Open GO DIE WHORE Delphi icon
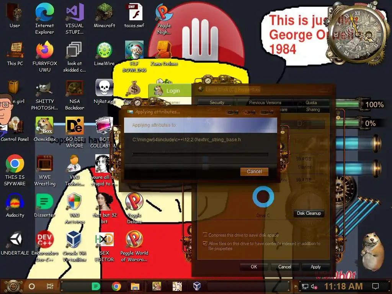 [x=75, y=132]
